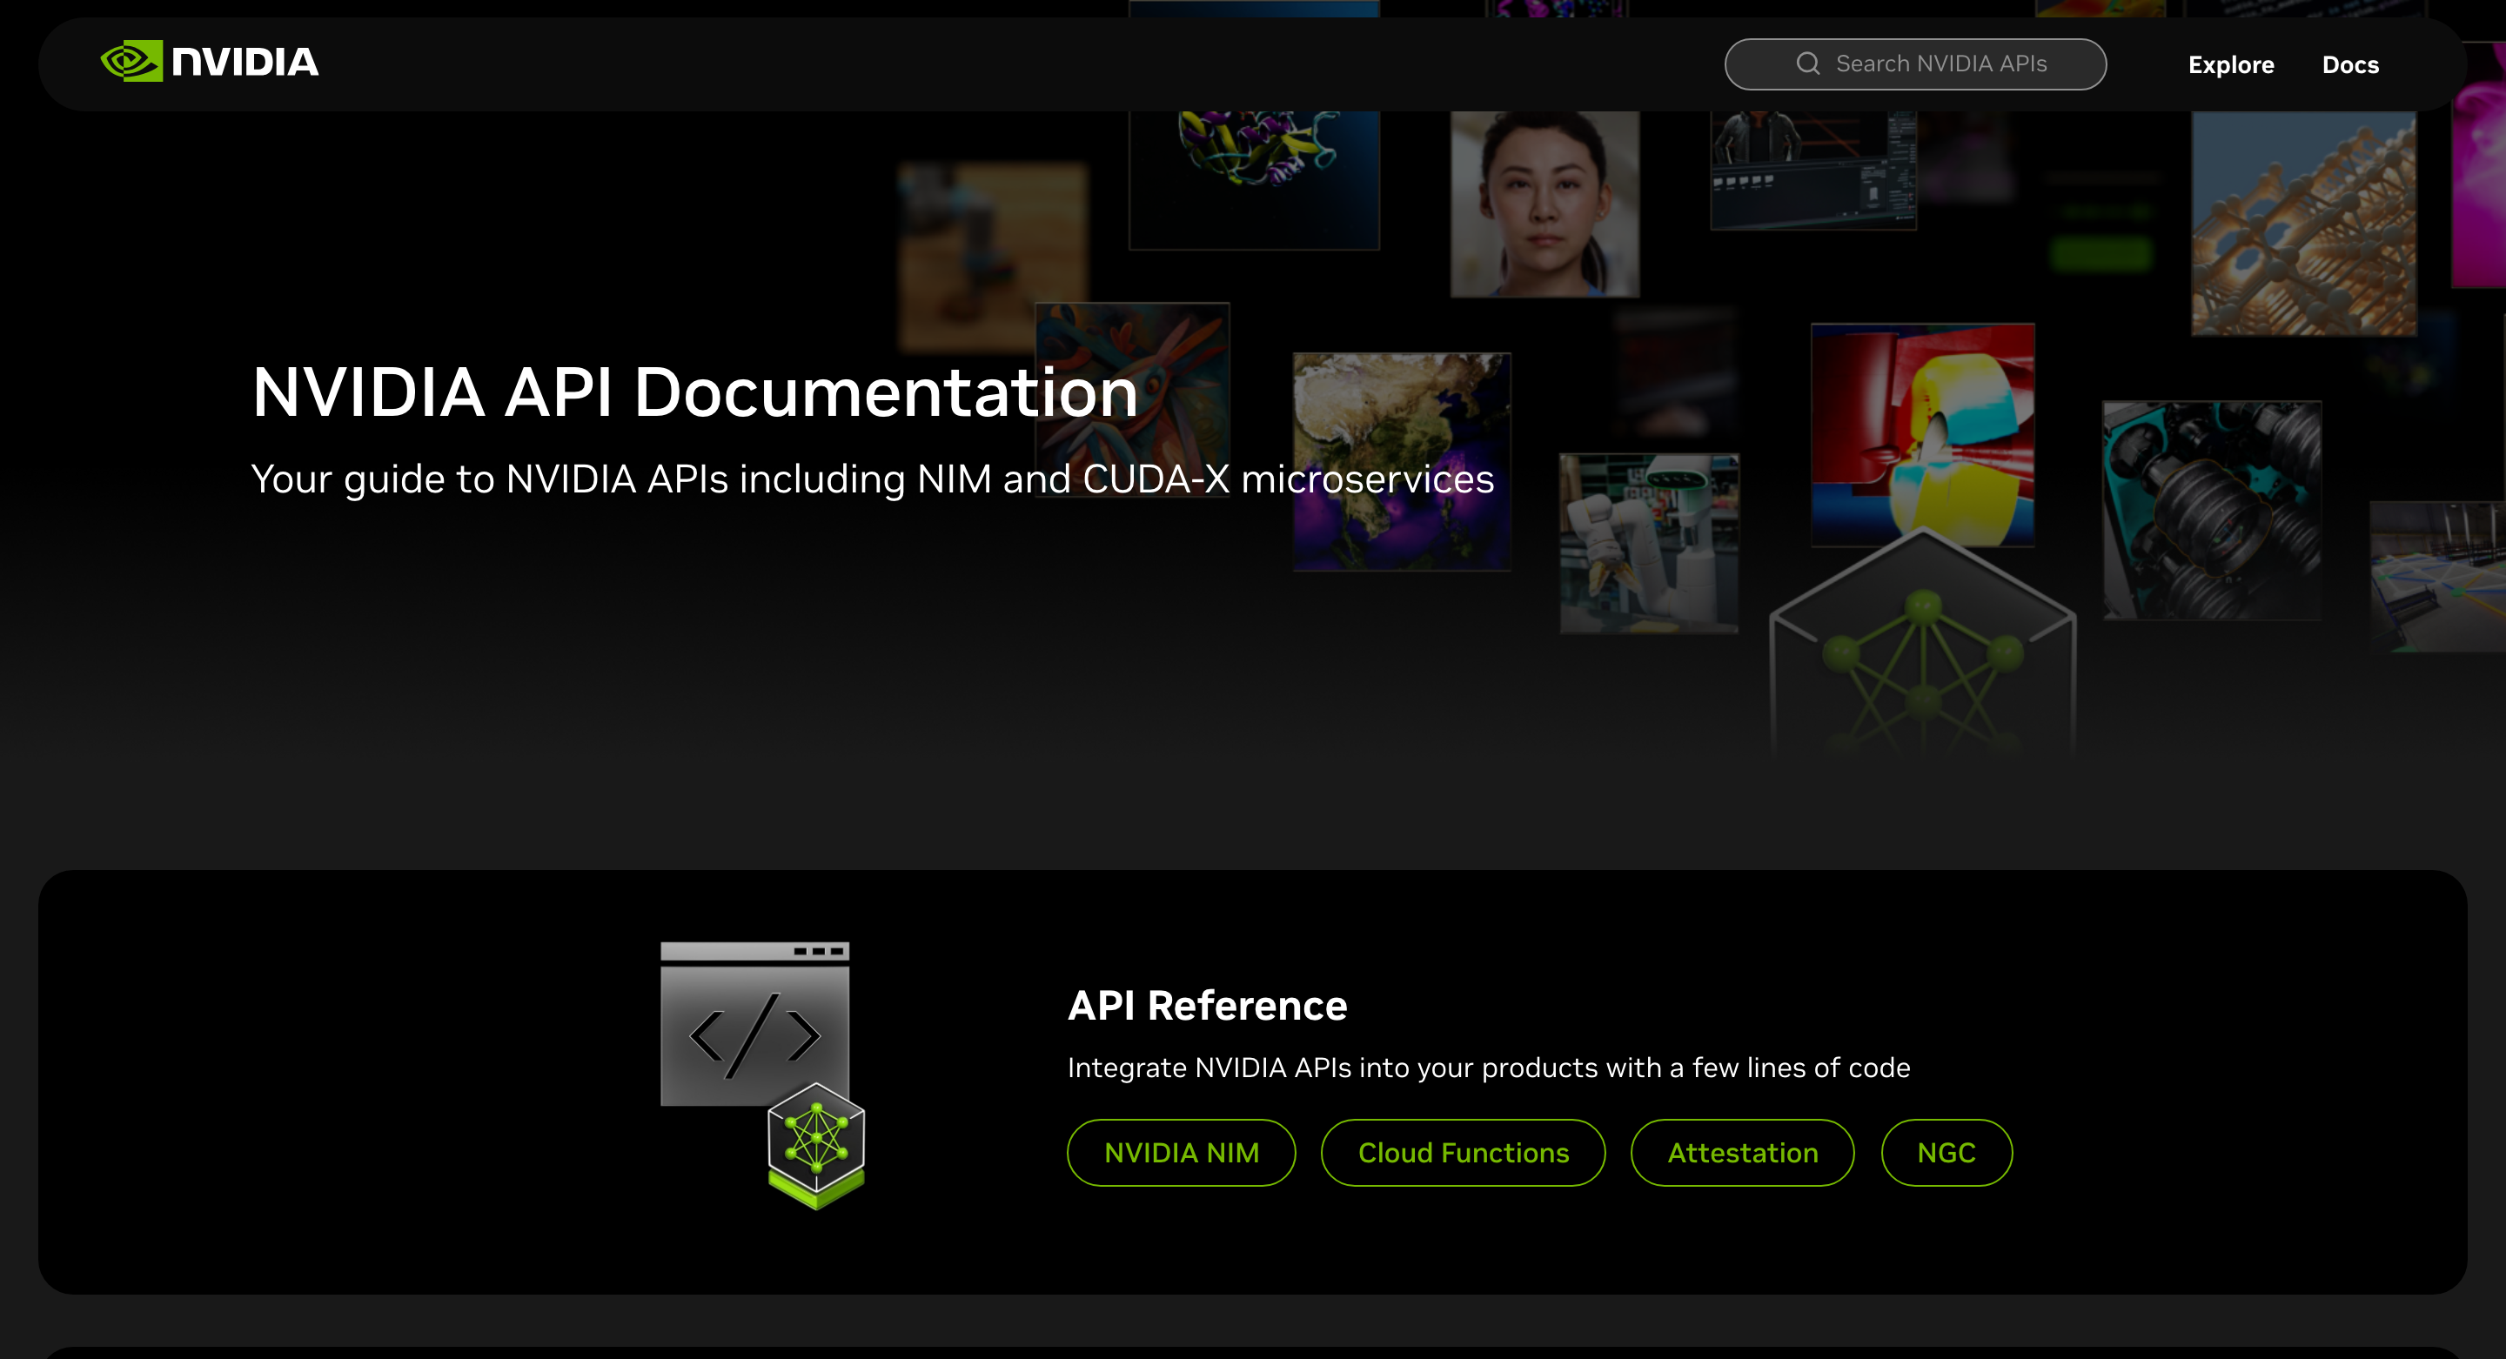Click the teal mechanical gears thumbnail
Screen dimensions: 2506x1359
point(2212,511)
